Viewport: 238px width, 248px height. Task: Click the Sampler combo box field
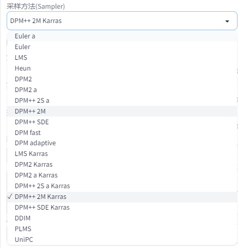(x=122, y=21)
